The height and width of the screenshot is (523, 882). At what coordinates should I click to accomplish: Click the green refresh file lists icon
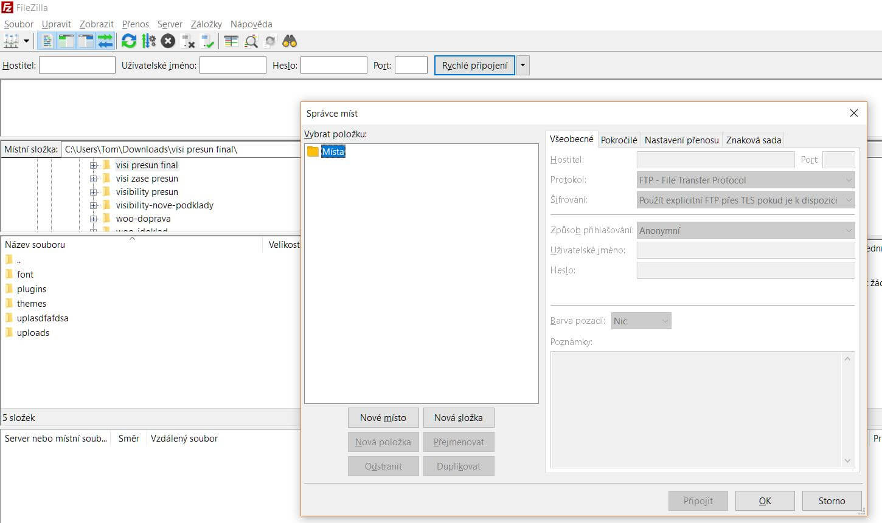128,41
